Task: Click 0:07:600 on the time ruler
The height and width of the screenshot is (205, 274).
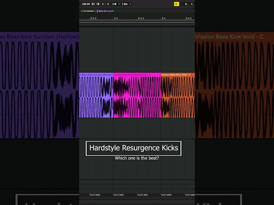Action: (x=167, y=195)
